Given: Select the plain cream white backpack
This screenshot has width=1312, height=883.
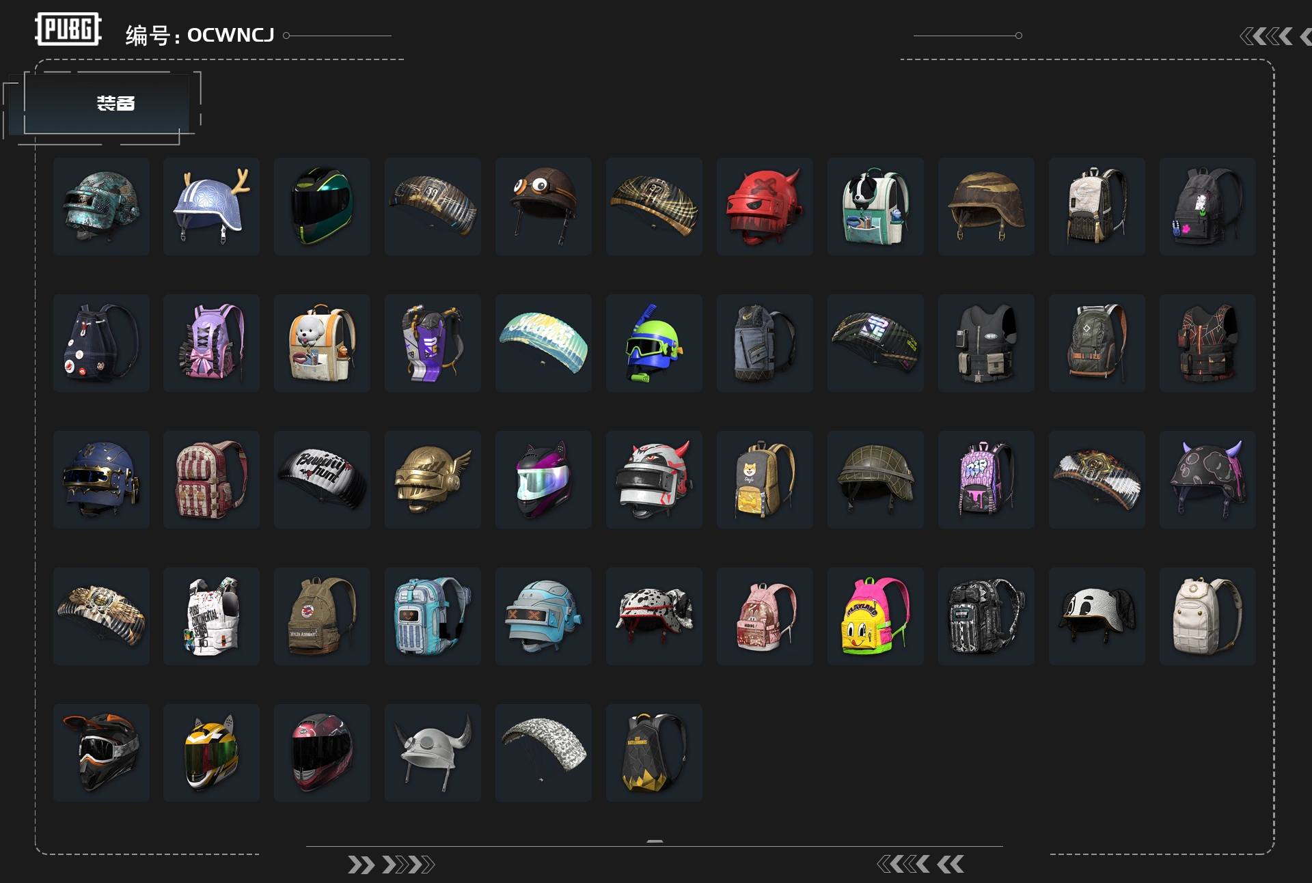Looking at the screenshot, I should [x=1208, y=616].
